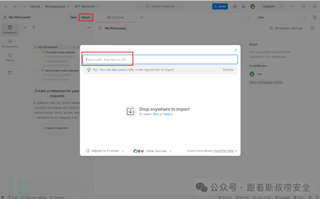Viewport: 320px width, 199px height.
Task: Toggle sidebar icon in status bar
Action: 3,198
